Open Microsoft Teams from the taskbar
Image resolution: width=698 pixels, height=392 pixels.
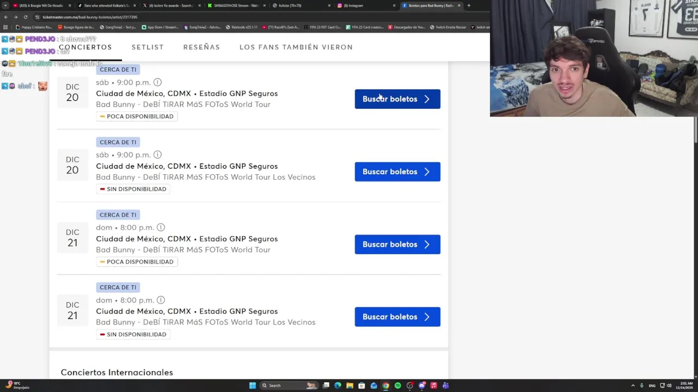[x=446, y=385]
